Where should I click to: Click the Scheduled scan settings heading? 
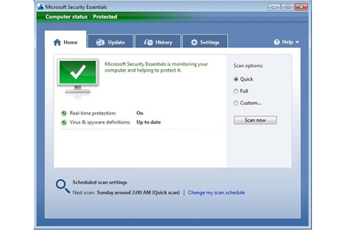(100, 183)
